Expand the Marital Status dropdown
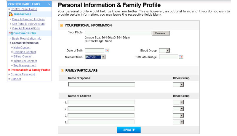This screenshot has width=237, height=136. tap(95, 57)
